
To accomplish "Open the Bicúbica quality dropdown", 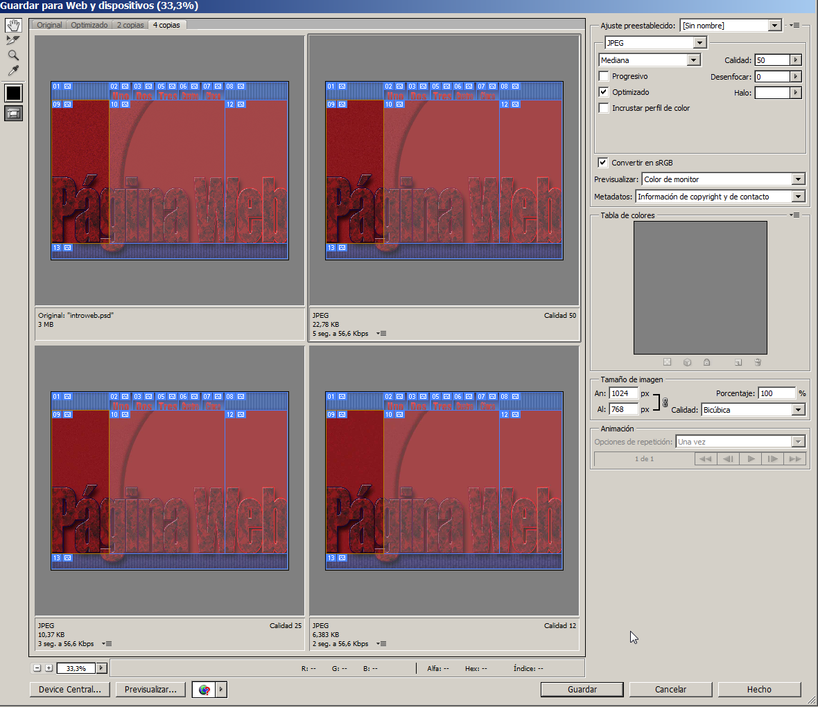I will click(x=798, y=410).
